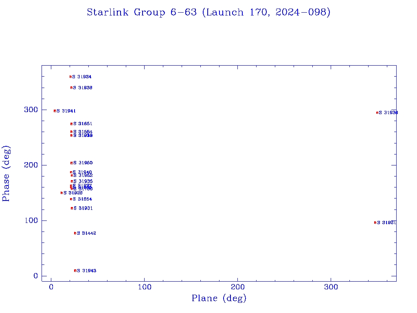Click the "S 31921" label at right edge
This screenshot has height=313, width=417.
387,223
